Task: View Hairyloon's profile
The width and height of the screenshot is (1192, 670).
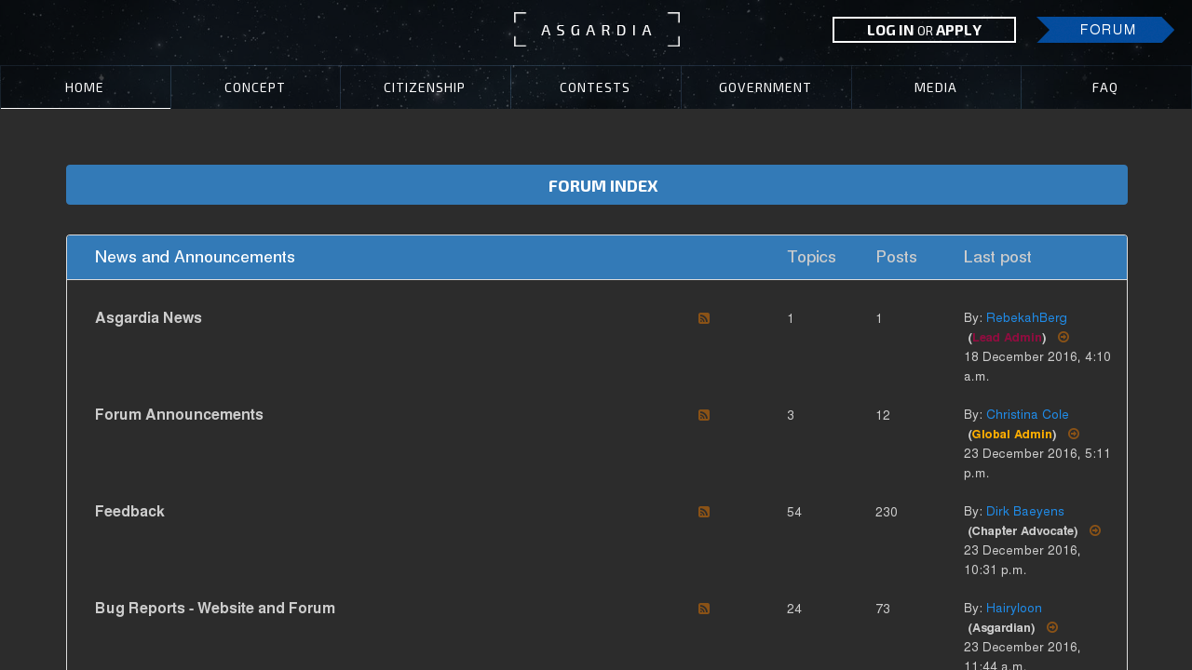Action: (1014, 608)
